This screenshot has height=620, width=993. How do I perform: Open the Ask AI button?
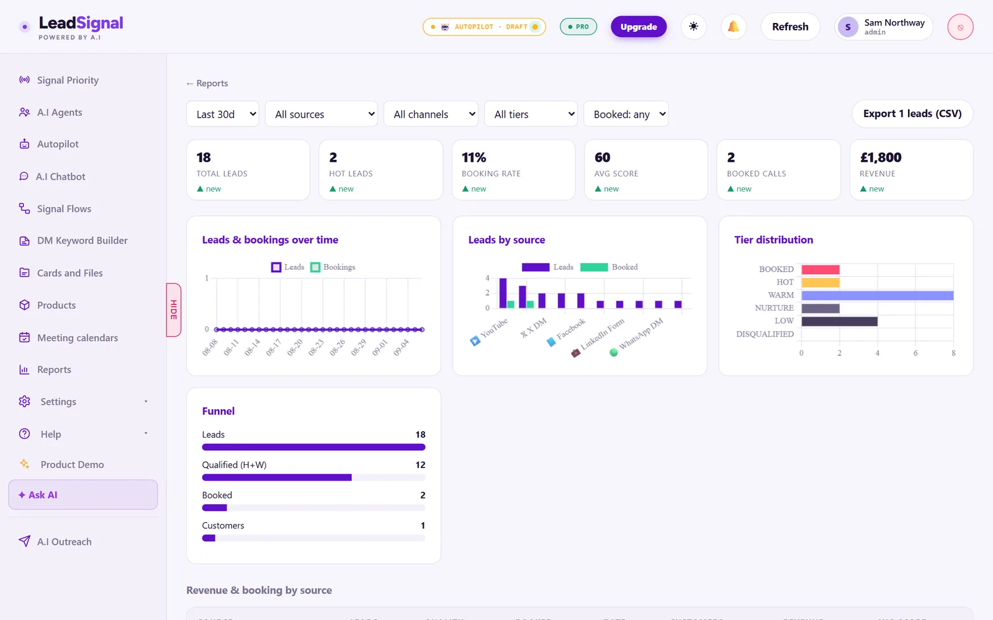(83, 495)
